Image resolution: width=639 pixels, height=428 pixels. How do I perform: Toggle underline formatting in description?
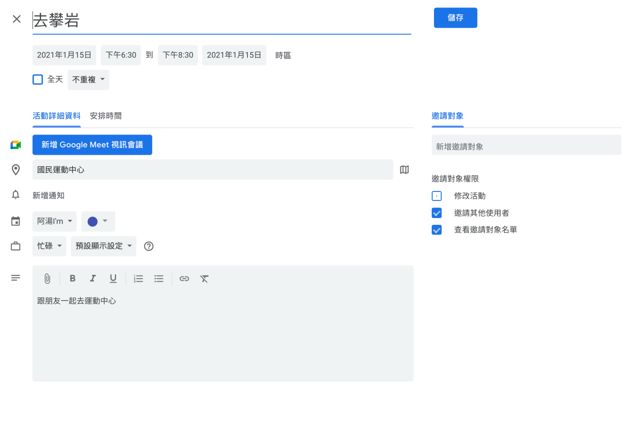[113, 279]
